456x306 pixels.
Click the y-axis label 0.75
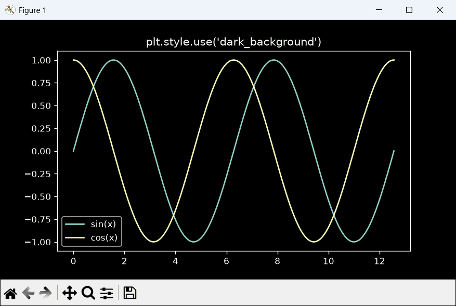click(41, 83)
